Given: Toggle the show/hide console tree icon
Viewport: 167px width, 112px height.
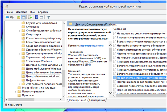Looking at the screenshot, I should 24,17.
